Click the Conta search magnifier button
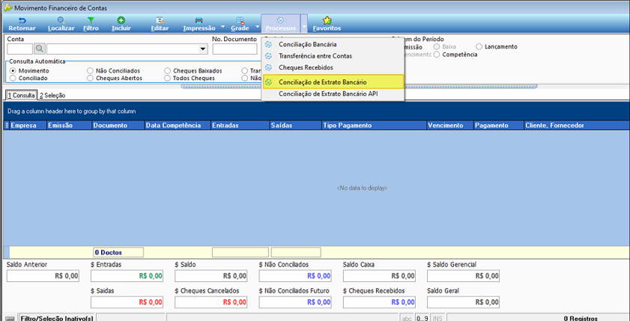The width and height of the screenshot is (630, 321). 40,49
